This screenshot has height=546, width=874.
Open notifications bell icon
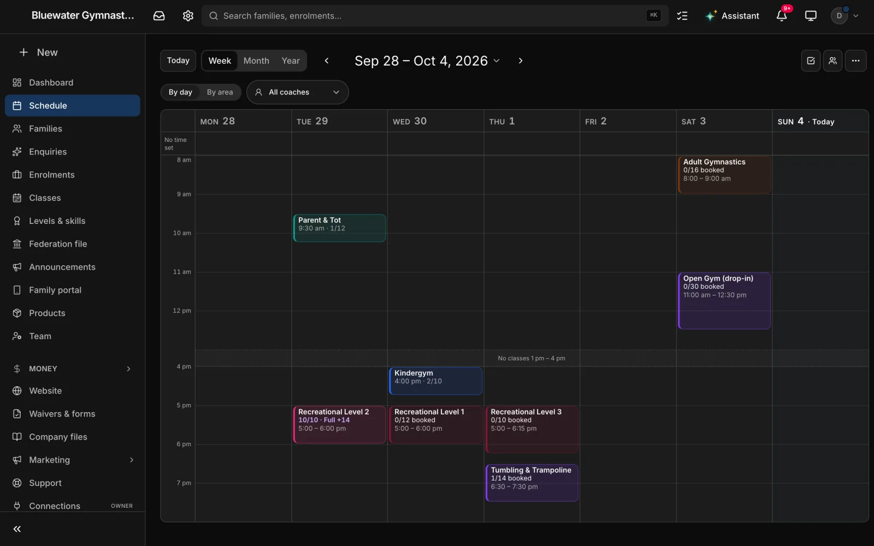pyautogui.click(x=782, y=16)
